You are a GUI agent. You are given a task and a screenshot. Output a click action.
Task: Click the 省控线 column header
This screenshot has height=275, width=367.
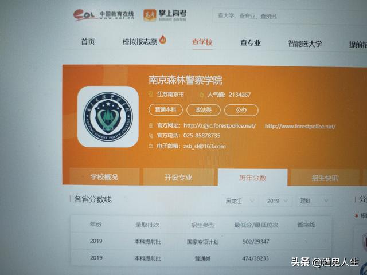pyautogui.click(x=306, y=225)
